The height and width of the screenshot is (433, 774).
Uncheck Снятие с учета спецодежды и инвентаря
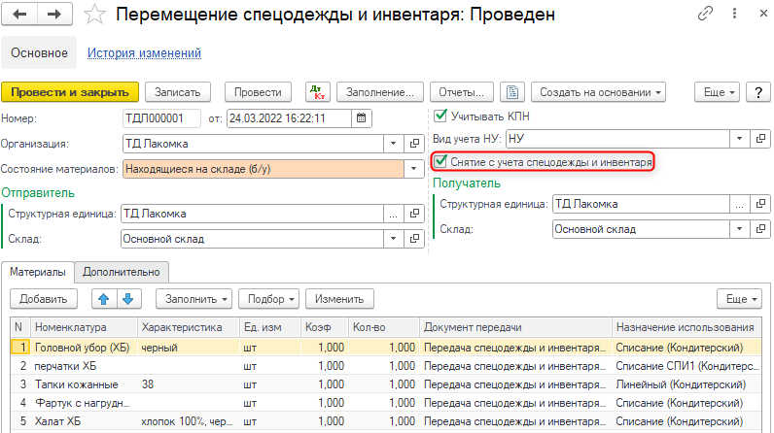point(441,163)
